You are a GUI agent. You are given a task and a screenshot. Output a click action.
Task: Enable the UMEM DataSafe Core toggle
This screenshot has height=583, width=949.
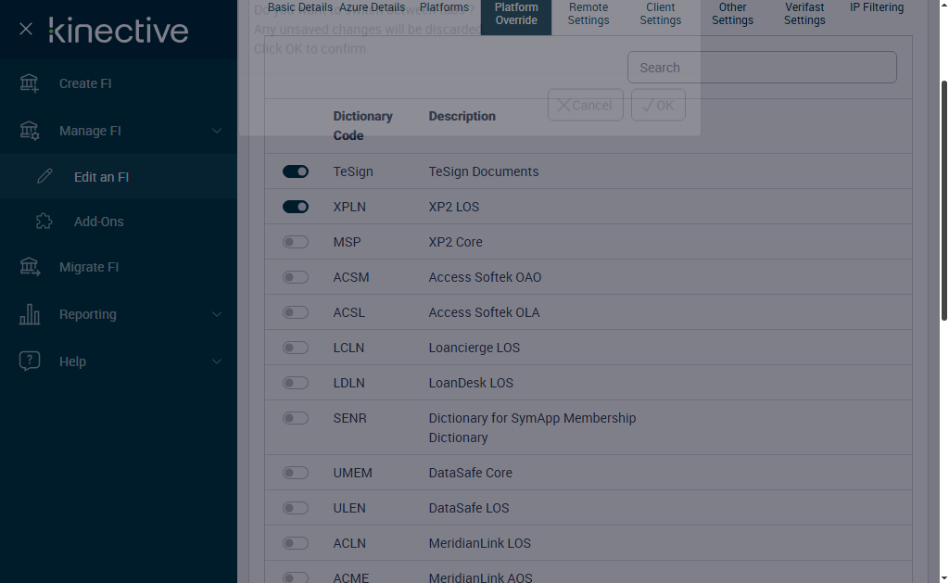coord(296,472)
